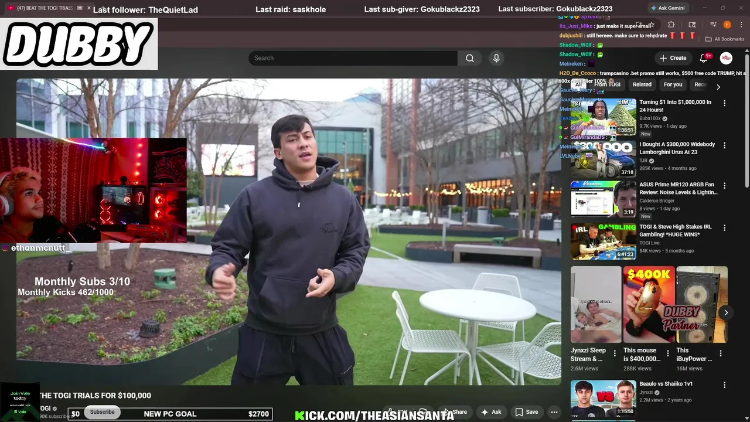Click TJR channel name
Viewport: 750px width, 422px height.
click(643, 161)
